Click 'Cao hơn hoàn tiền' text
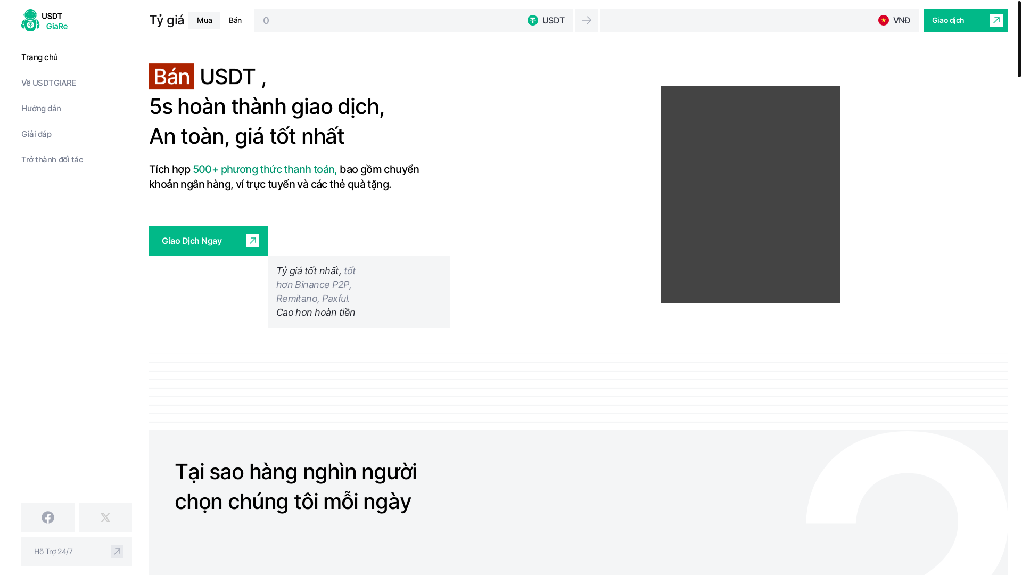The image size is (1022, 575). point(316,313)
